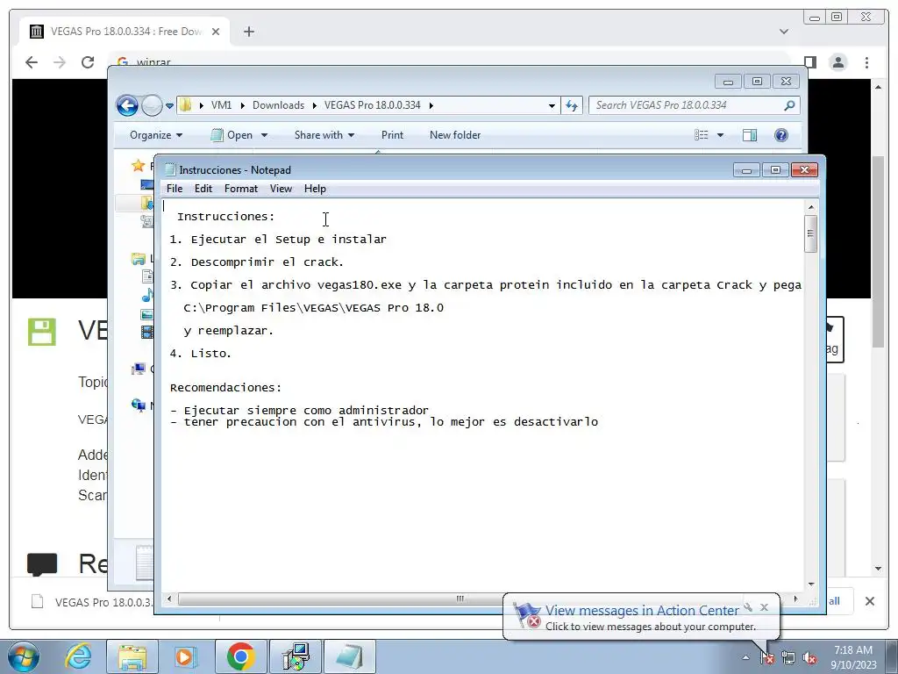Open the Explorer recent pages dropdown

point(169,105)
